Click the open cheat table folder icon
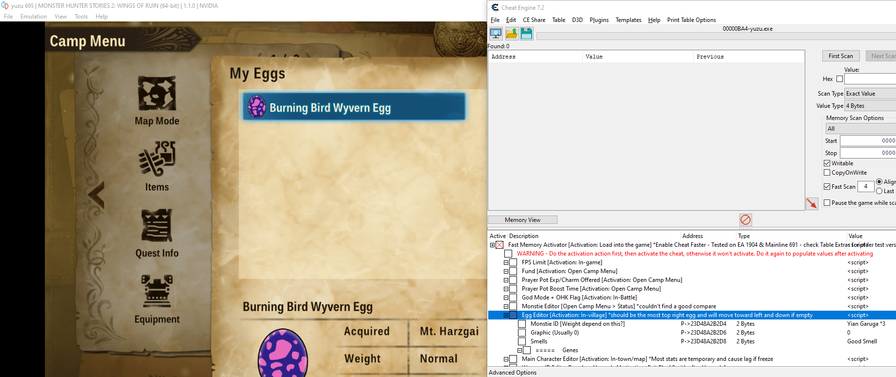The height and width of the screenshot is (377, 896). click(x=512, y=34)
